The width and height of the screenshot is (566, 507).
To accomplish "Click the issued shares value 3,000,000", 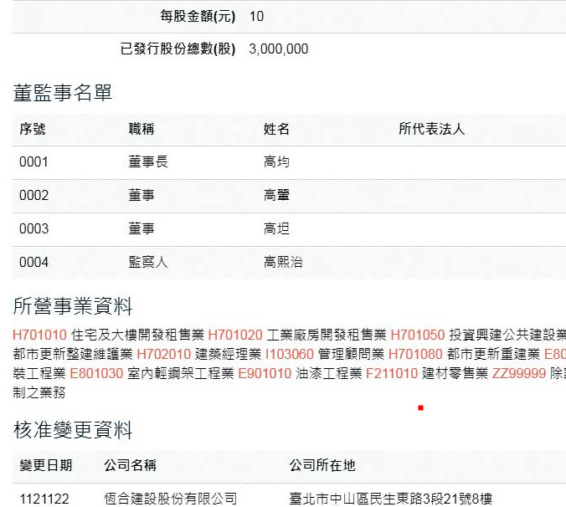I will point(279,49).
